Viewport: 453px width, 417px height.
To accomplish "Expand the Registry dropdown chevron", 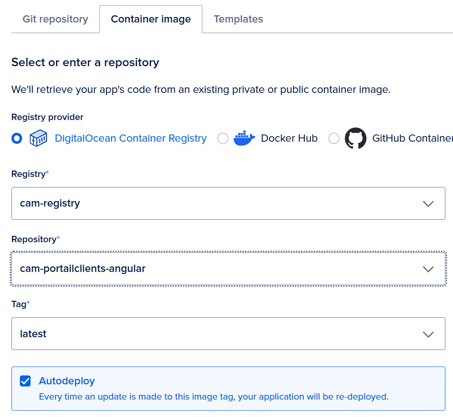I will coord(428,204).
